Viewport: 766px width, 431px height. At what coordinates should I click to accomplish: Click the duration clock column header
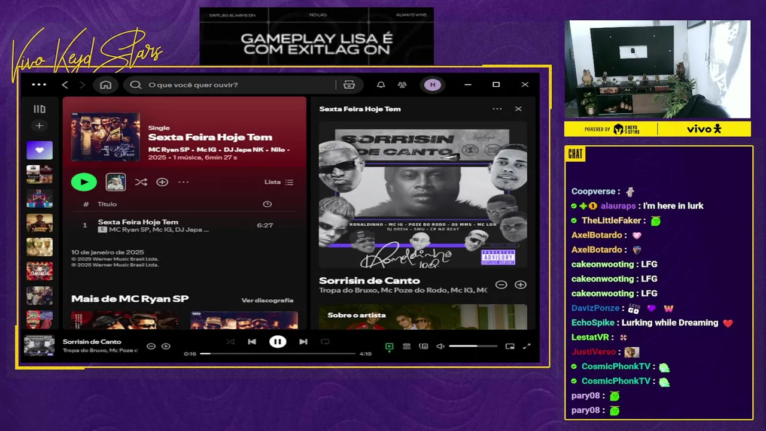(268, 204)
